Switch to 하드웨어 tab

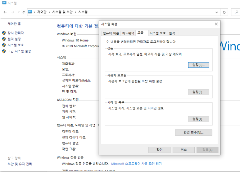pos(128,33)
